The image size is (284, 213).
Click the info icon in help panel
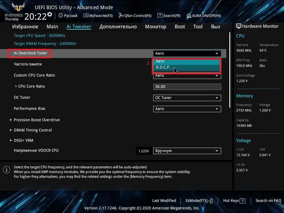click(x=7, y=170)
